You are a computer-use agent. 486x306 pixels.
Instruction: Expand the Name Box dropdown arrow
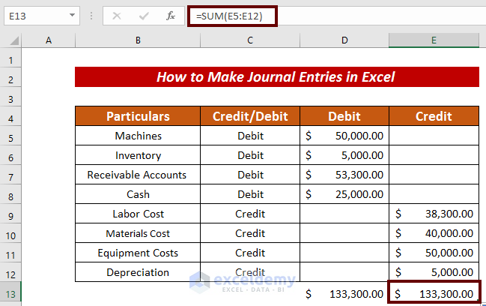point(72,16)
